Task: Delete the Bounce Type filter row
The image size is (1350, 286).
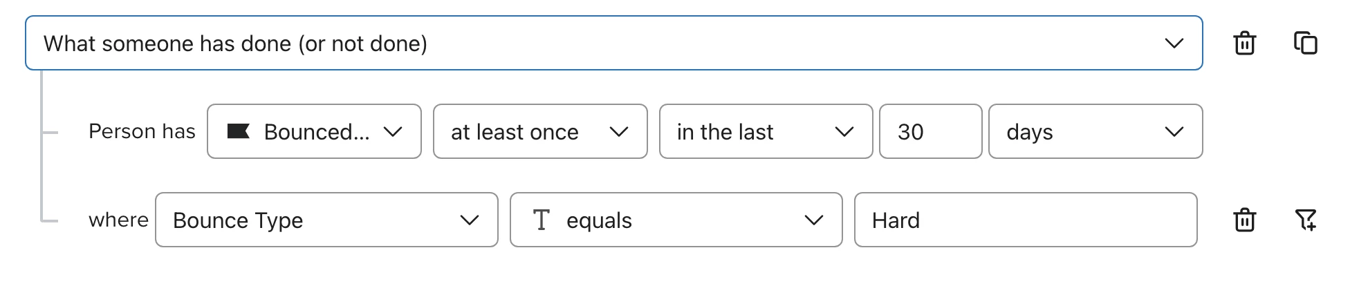Action: point(1244,220)
